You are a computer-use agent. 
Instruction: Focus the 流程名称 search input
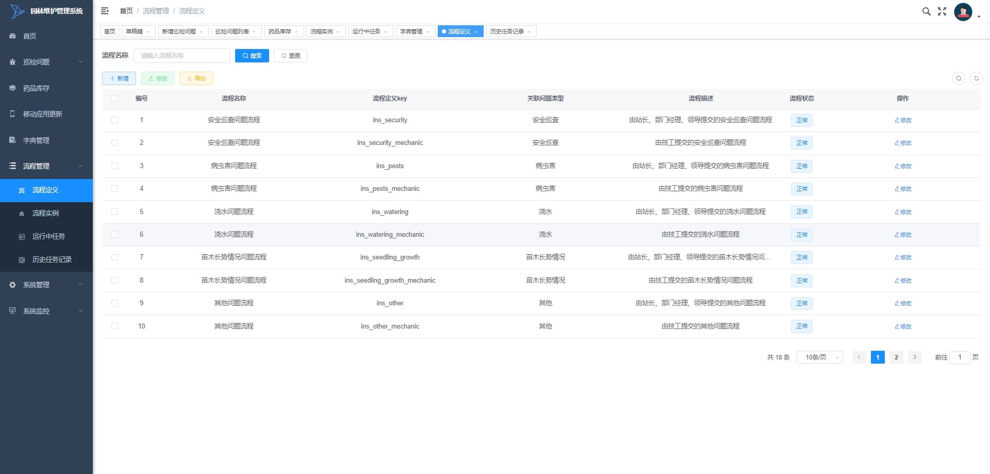click(x=182, y=56)
